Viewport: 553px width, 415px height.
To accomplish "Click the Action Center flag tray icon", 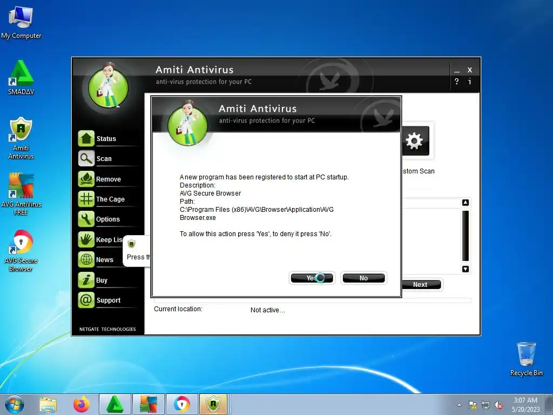I will [472, 405].
